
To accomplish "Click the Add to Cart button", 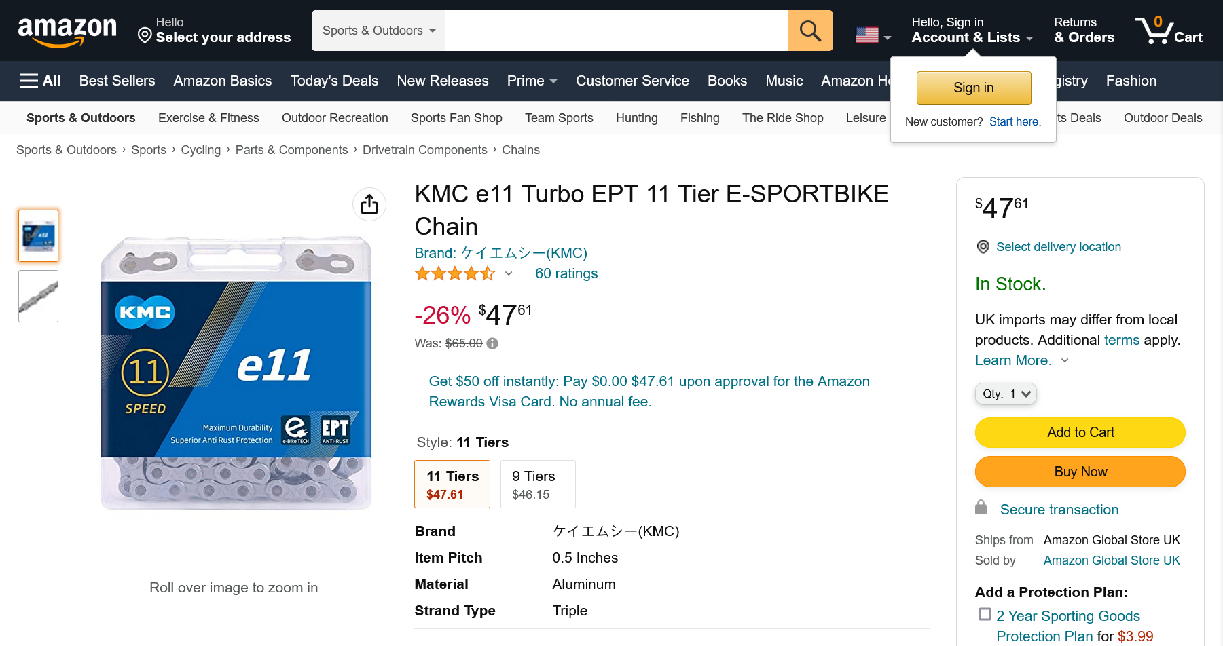I will (1080, 433).
